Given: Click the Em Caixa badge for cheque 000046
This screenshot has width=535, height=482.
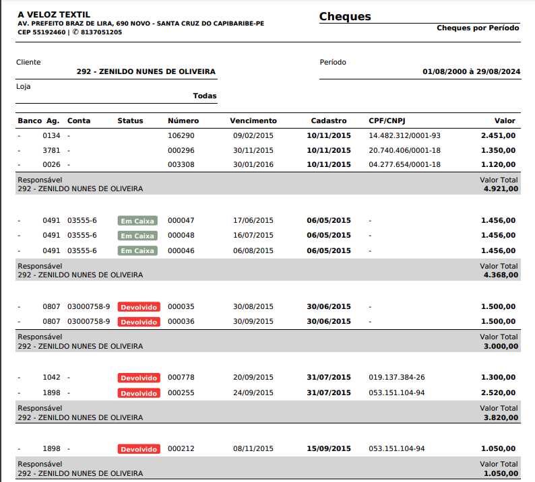Looking at the screenshot, I should point(137,251).
